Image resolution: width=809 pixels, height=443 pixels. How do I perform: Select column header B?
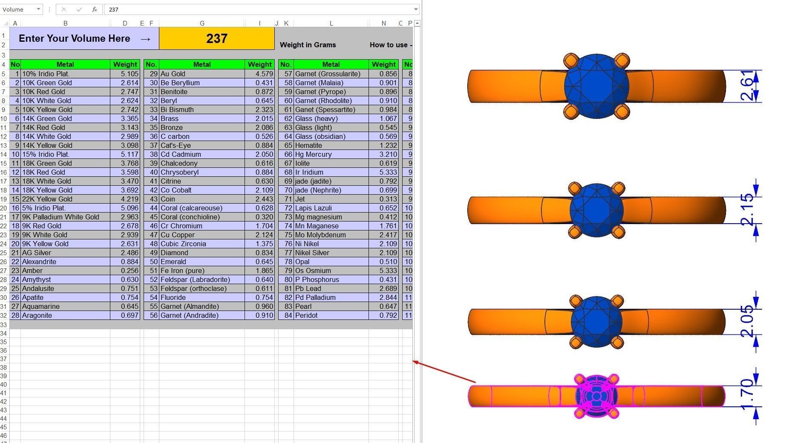[65, 23]
